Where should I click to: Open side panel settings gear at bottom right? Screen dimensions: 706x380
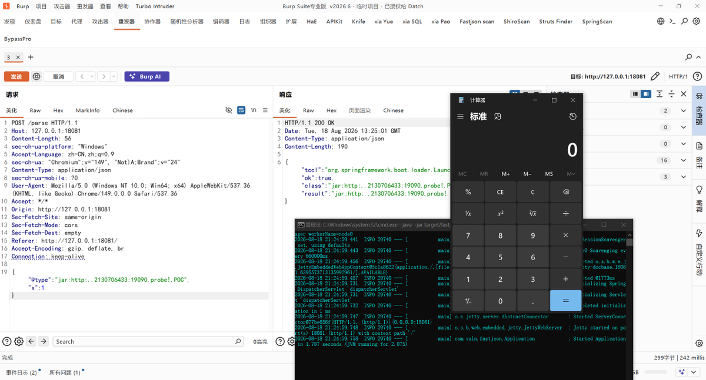[x=699, y=344]
